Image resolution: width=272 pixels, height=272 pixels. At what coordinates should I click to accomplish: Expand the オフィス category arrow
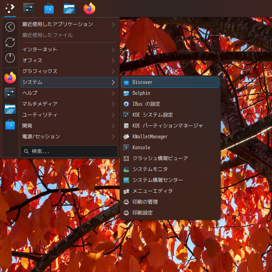point(113,61)
